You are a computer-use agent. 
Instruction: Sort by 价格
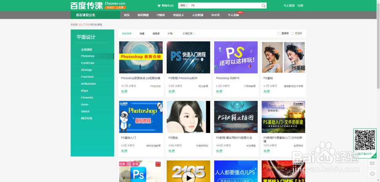pos(171,33)
